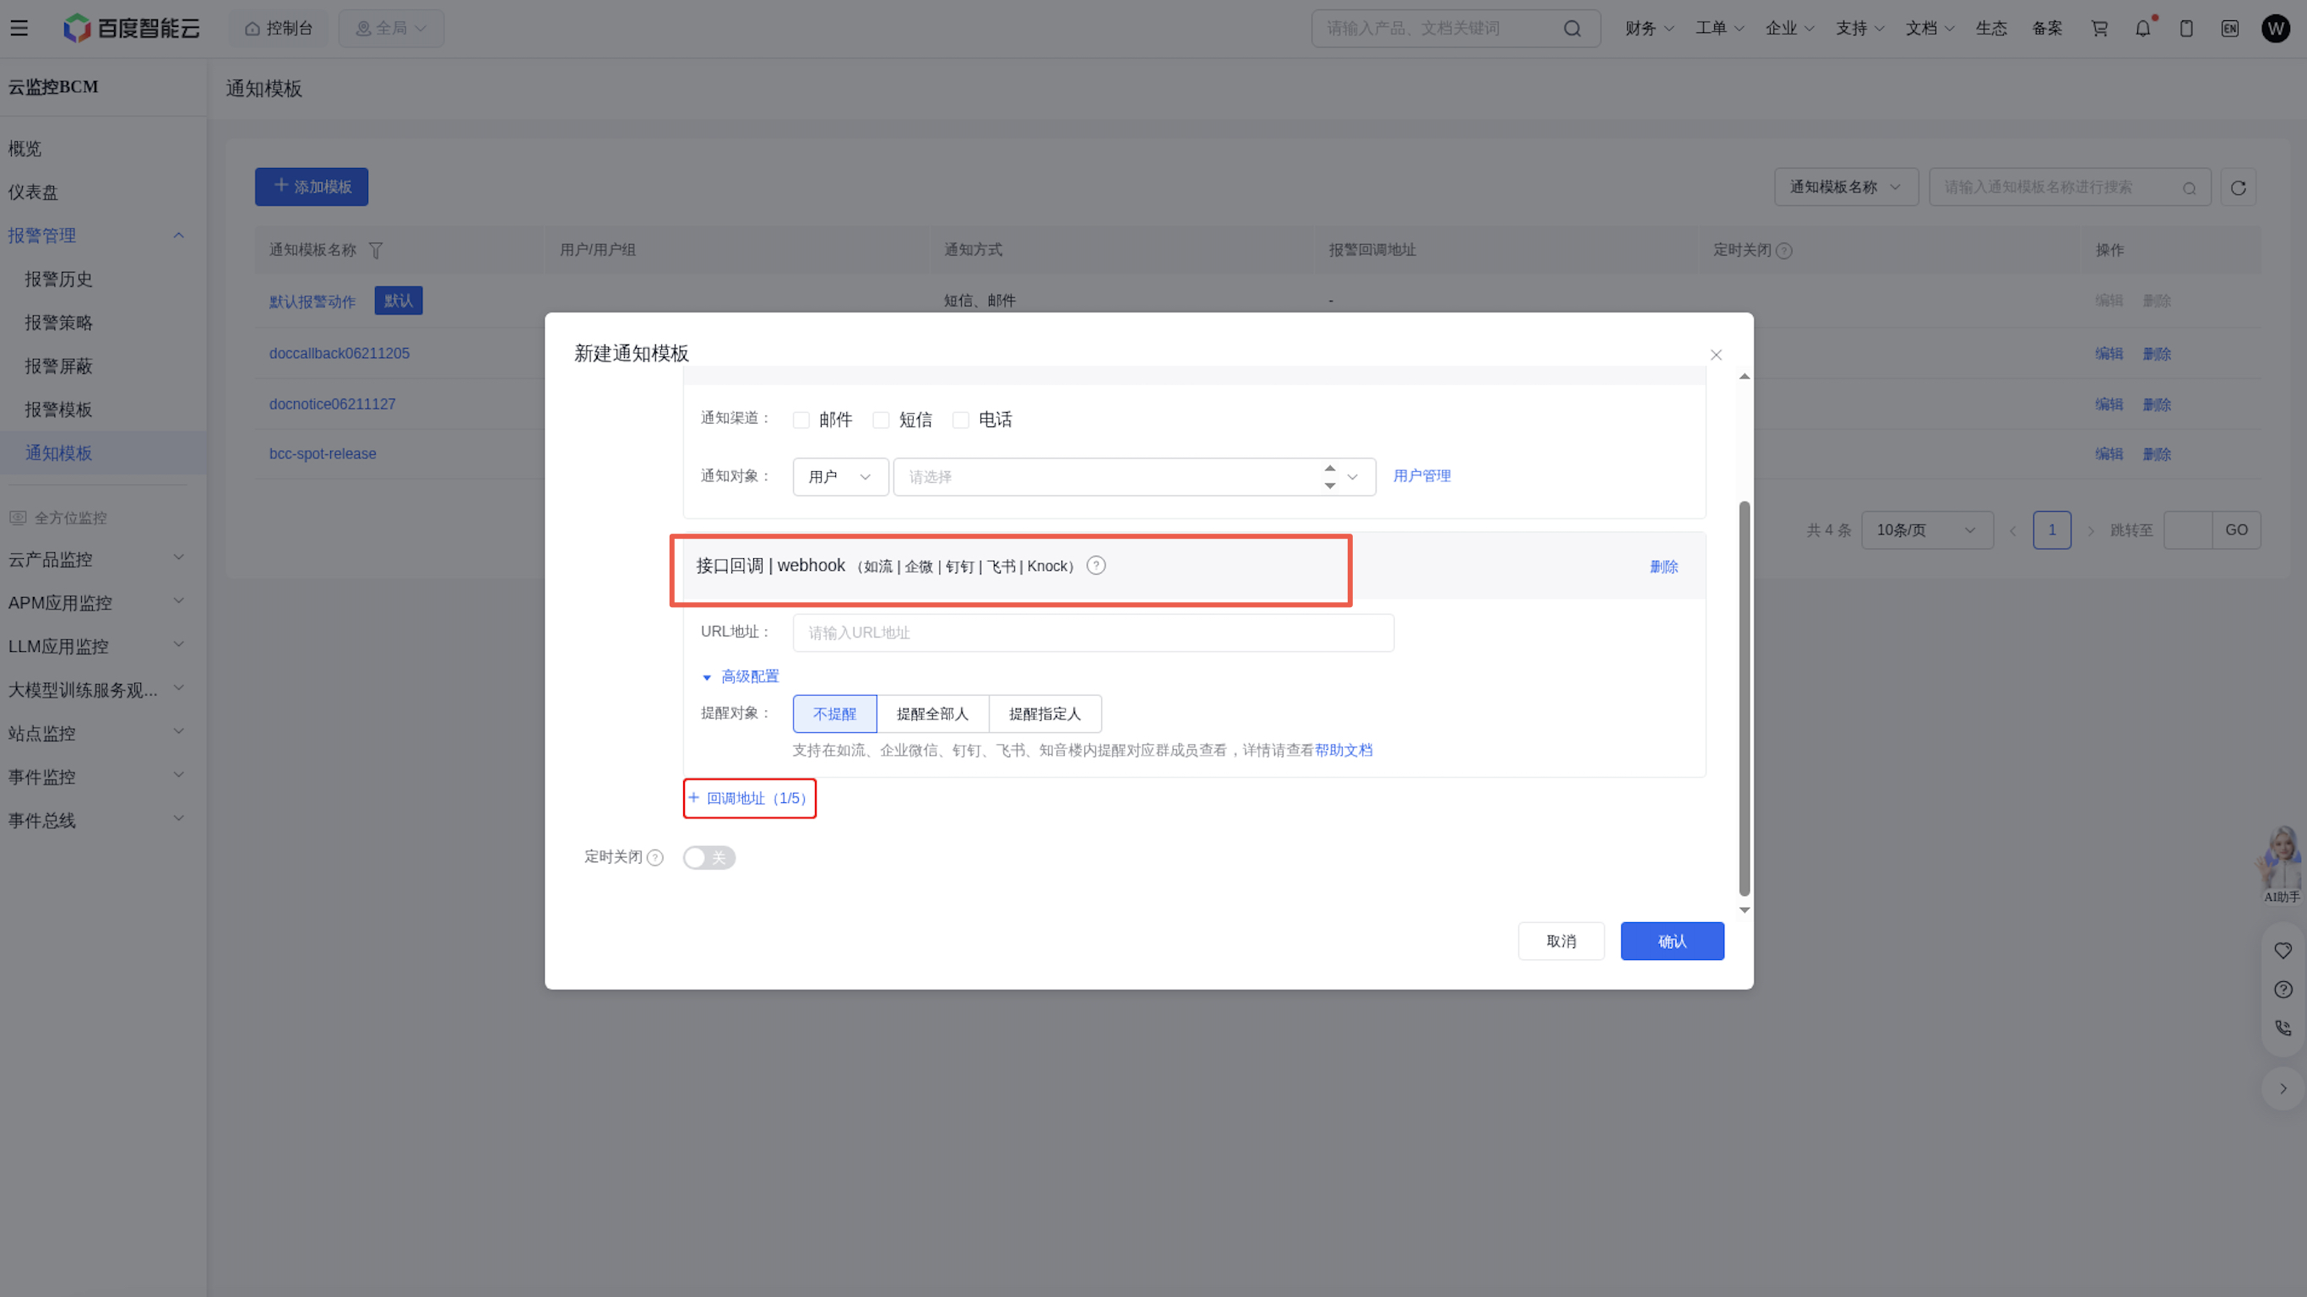Open the 10条/页 page size dropdown
Image resolution: width=2307 pixels, height=1297 pixels.
point(1927,530)
